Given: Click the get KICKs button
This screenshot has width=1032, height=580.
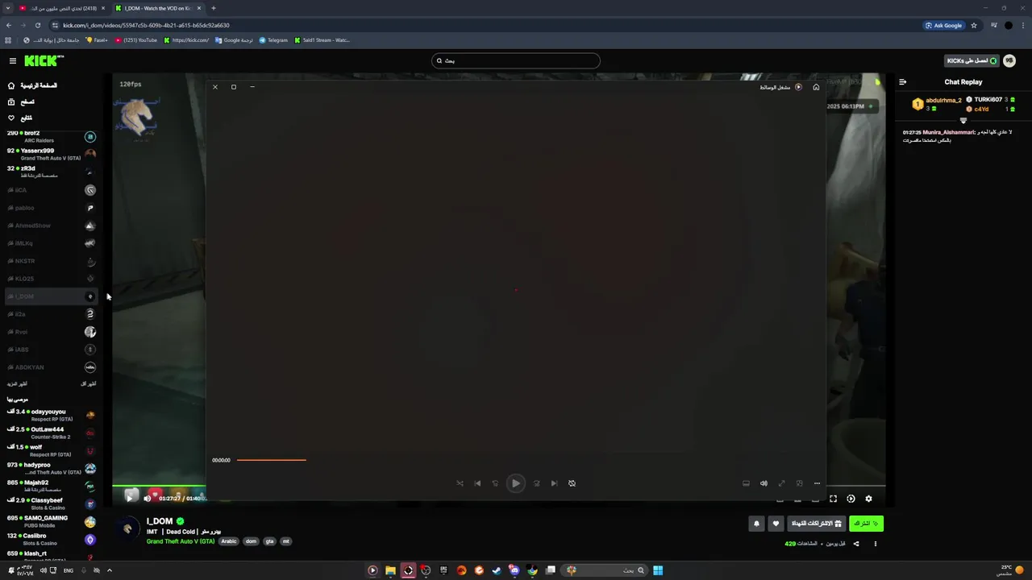Looking at the screenshot, I should 972,60.
